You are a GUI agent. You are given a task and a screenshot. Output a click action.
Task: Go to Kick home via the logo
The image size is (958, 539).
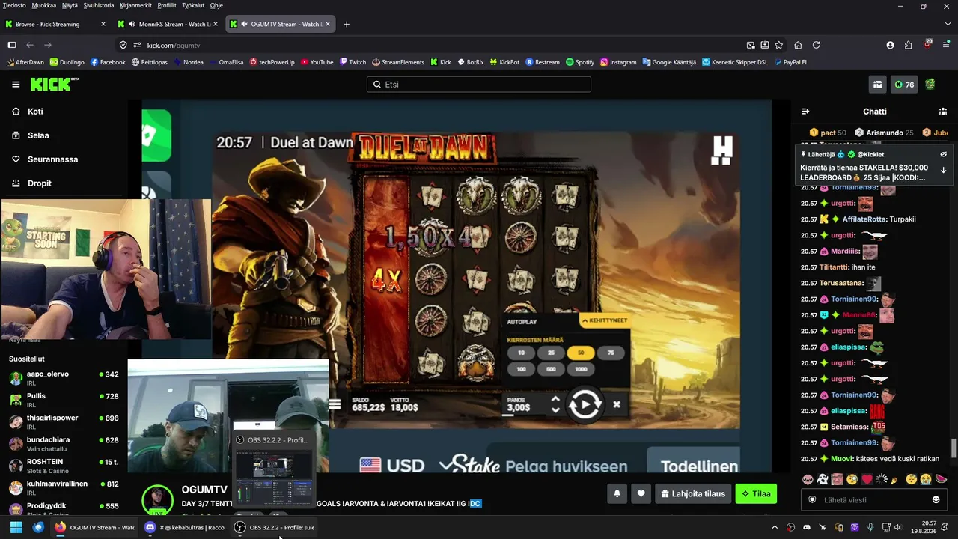pyautogui.click(x=55, y=84)
